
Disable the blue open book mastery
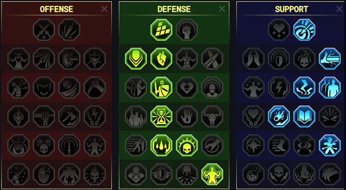[x=304, y=116]
